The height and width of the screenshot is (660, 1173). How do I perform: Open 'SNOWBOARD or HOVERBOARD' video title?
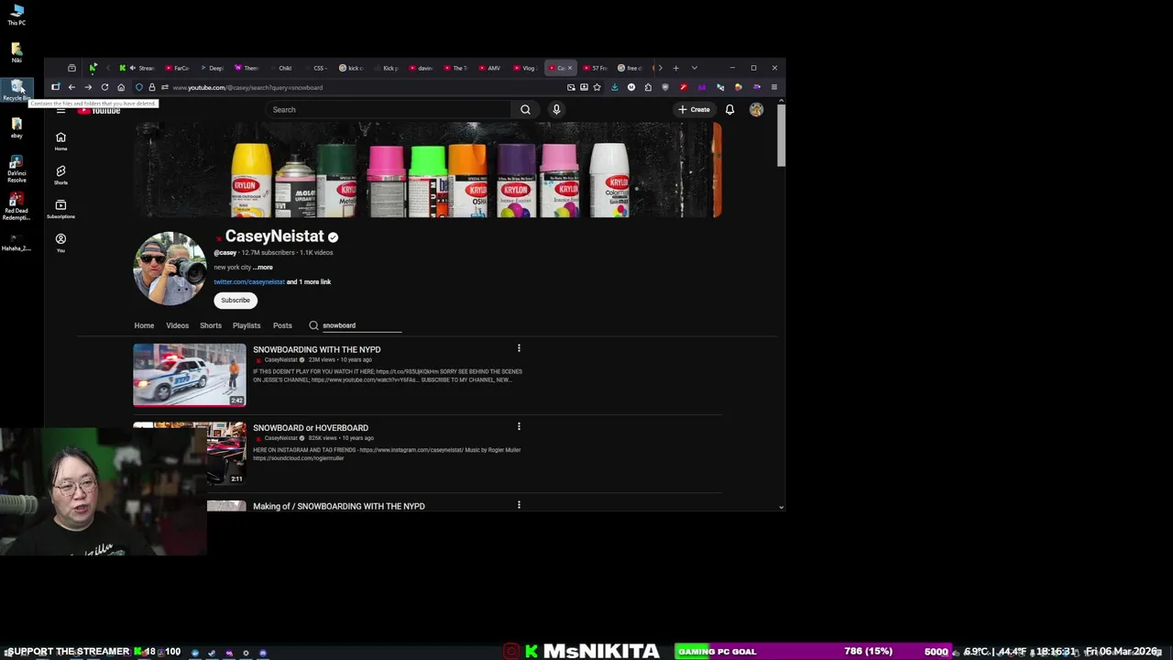(311, 428)
